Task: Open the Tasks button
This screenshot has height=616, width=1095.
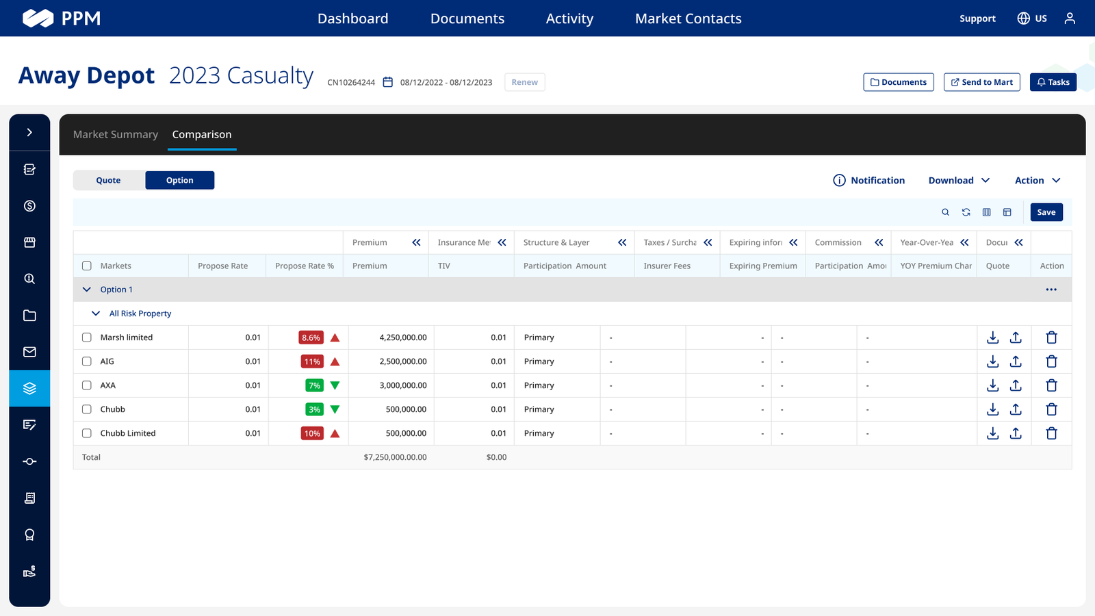Action: [1053, 82]
